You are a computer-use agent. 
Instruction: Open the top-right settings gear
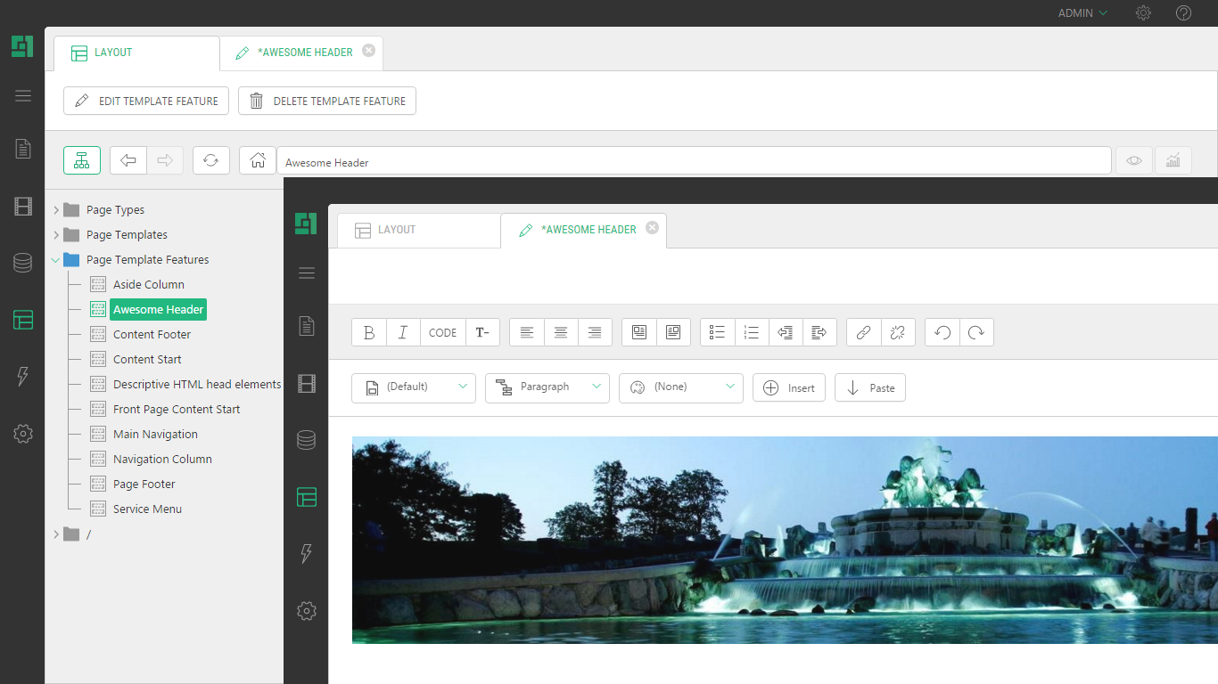click(x=1143, y=13)
